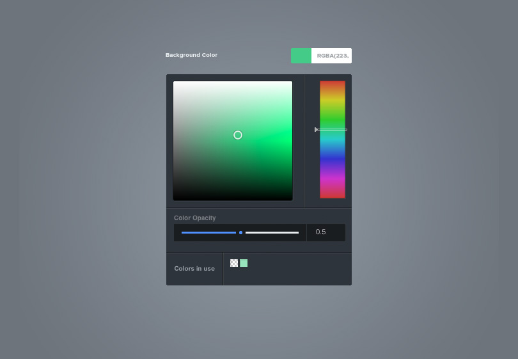Click the Colors in use label
Image resolution: width=518 pixels, height=359 pixels.
[194, 268]
